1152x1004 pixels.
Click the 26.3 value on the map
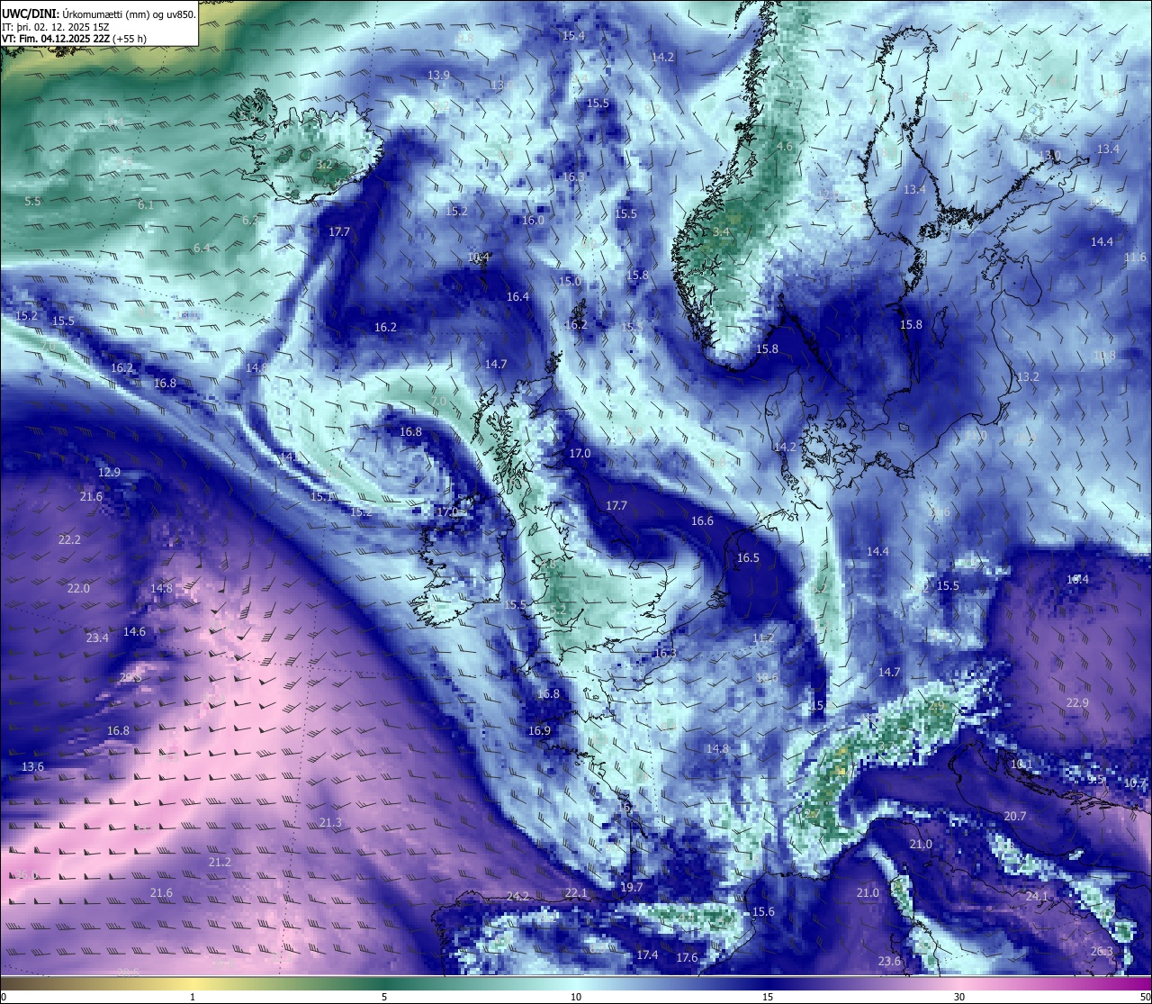1102,951
